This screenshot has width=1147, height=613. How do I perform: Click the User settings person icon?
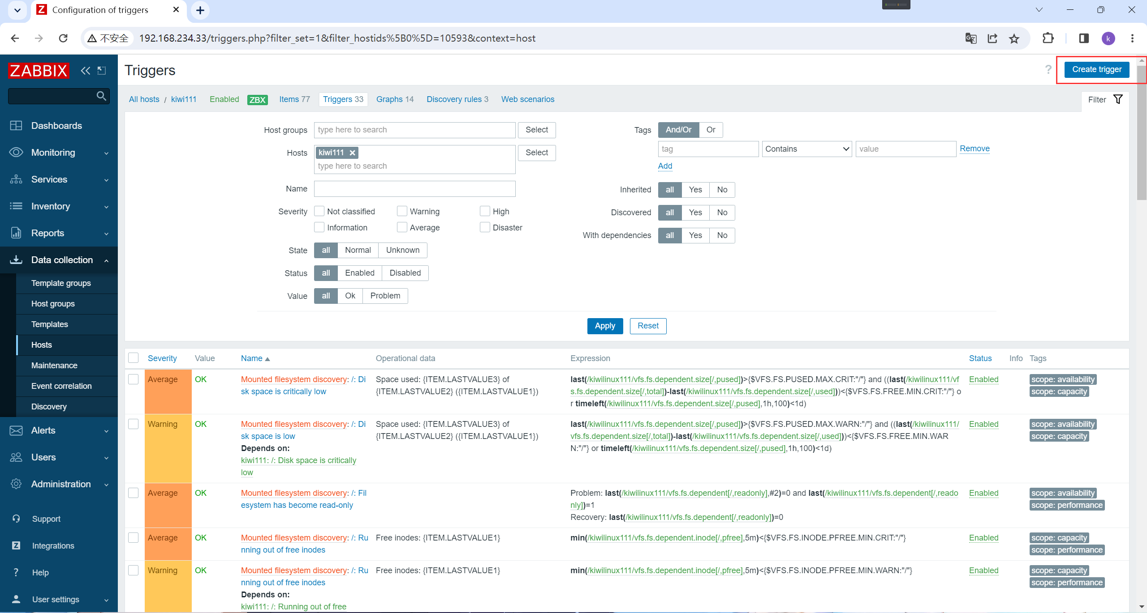tap(16, 600)
